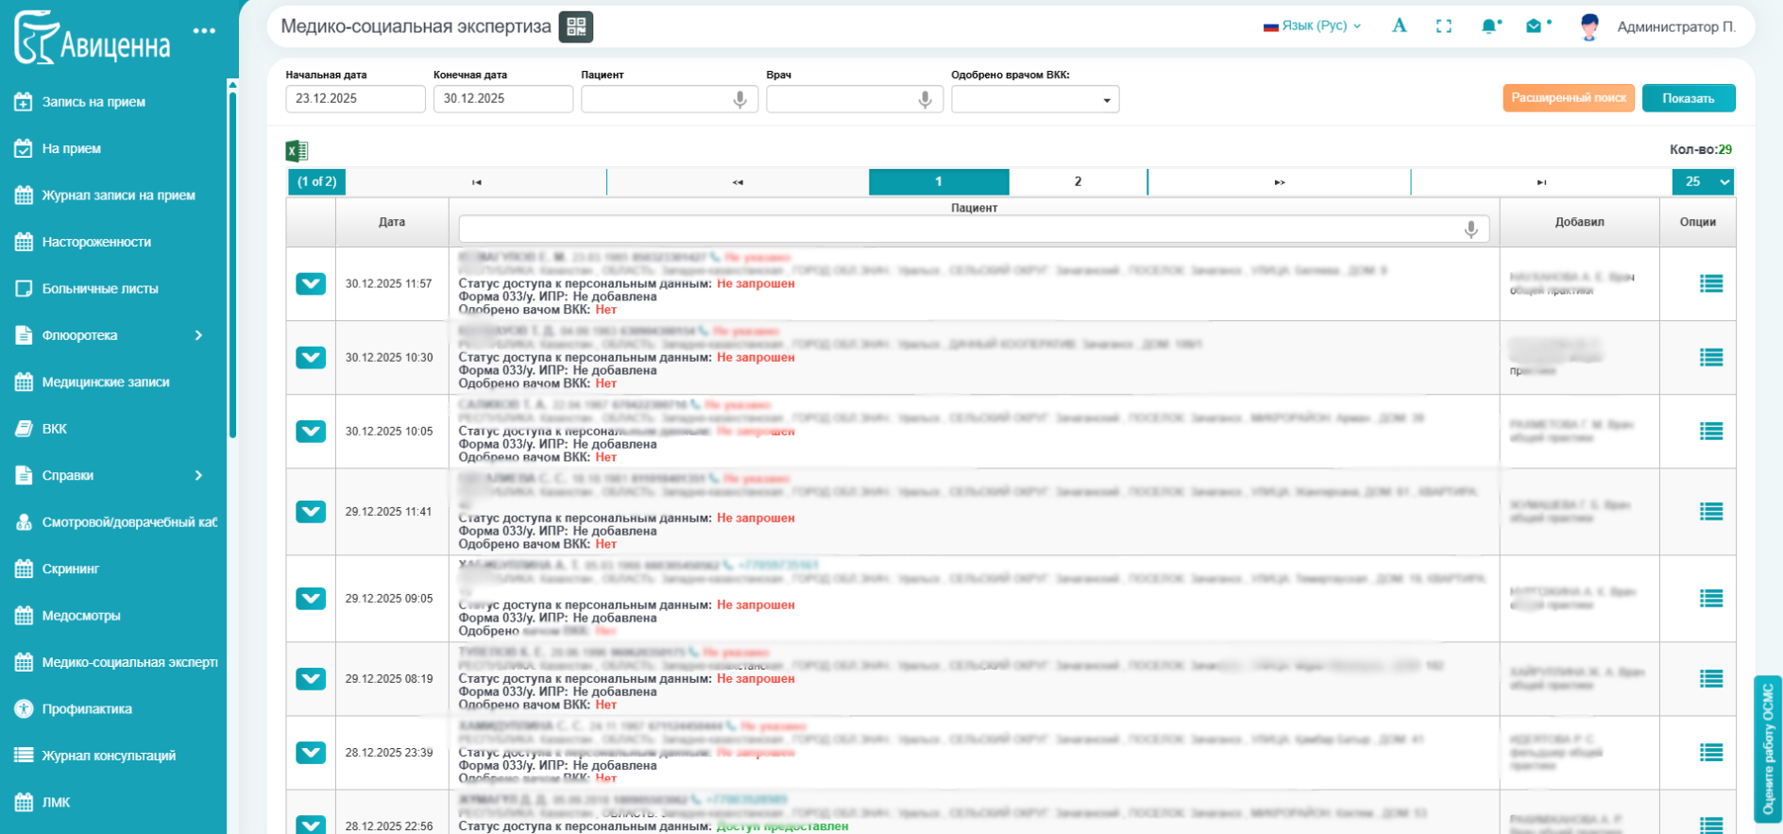Open the Одобрено врачом ВКК dropdown
1783x834 pixels.
click(x=1035, y=99)
